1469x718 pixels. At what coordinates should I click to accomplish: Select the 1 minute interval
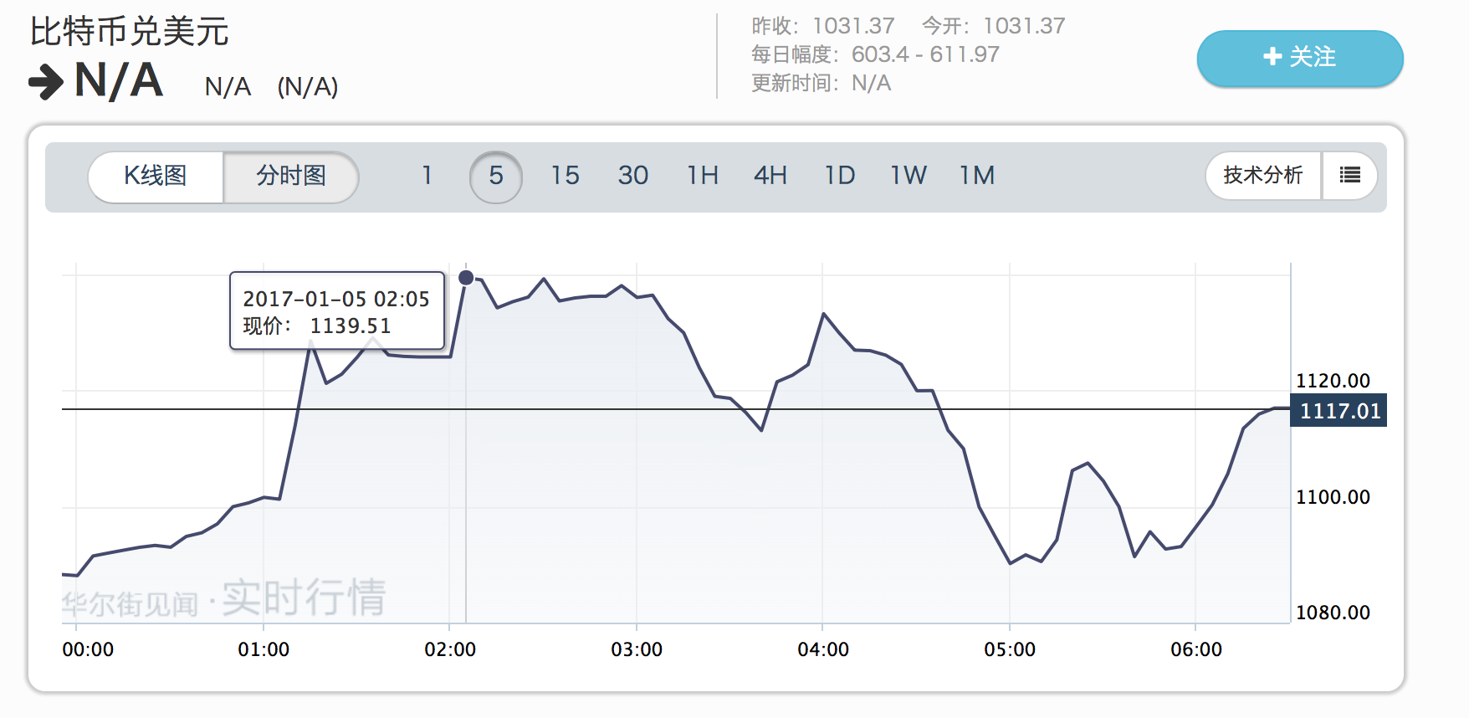[427, 176]
